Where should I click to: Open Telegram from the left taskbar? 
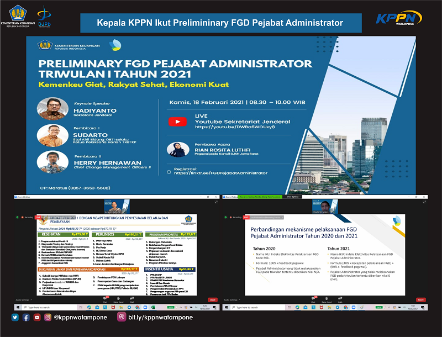point(129,307)
